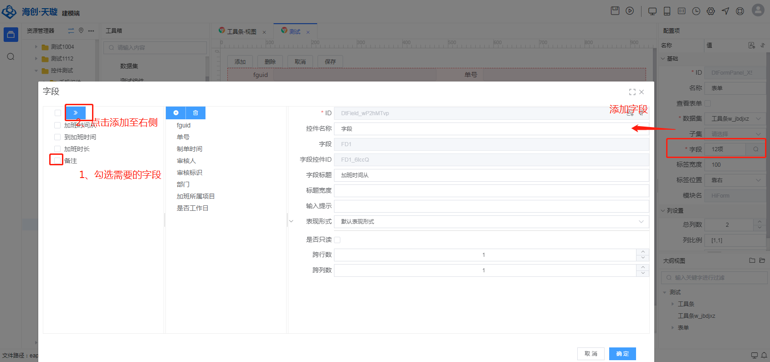Click the user avatar icon
770x362 pixels.
tap(758, 10)
